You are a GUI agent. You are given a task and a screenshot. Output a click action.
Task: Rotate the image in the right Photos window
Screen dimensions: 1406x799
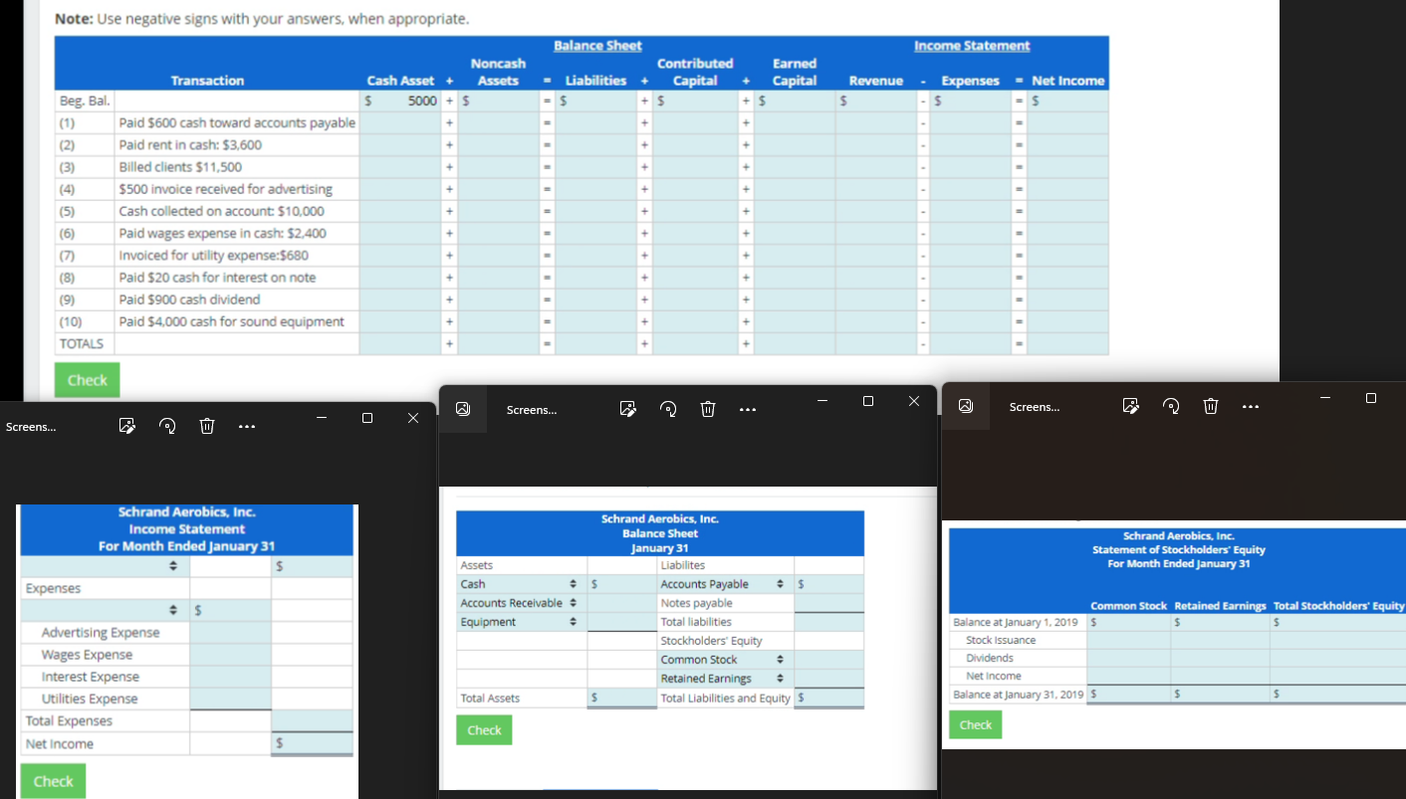click(1171, 406)
